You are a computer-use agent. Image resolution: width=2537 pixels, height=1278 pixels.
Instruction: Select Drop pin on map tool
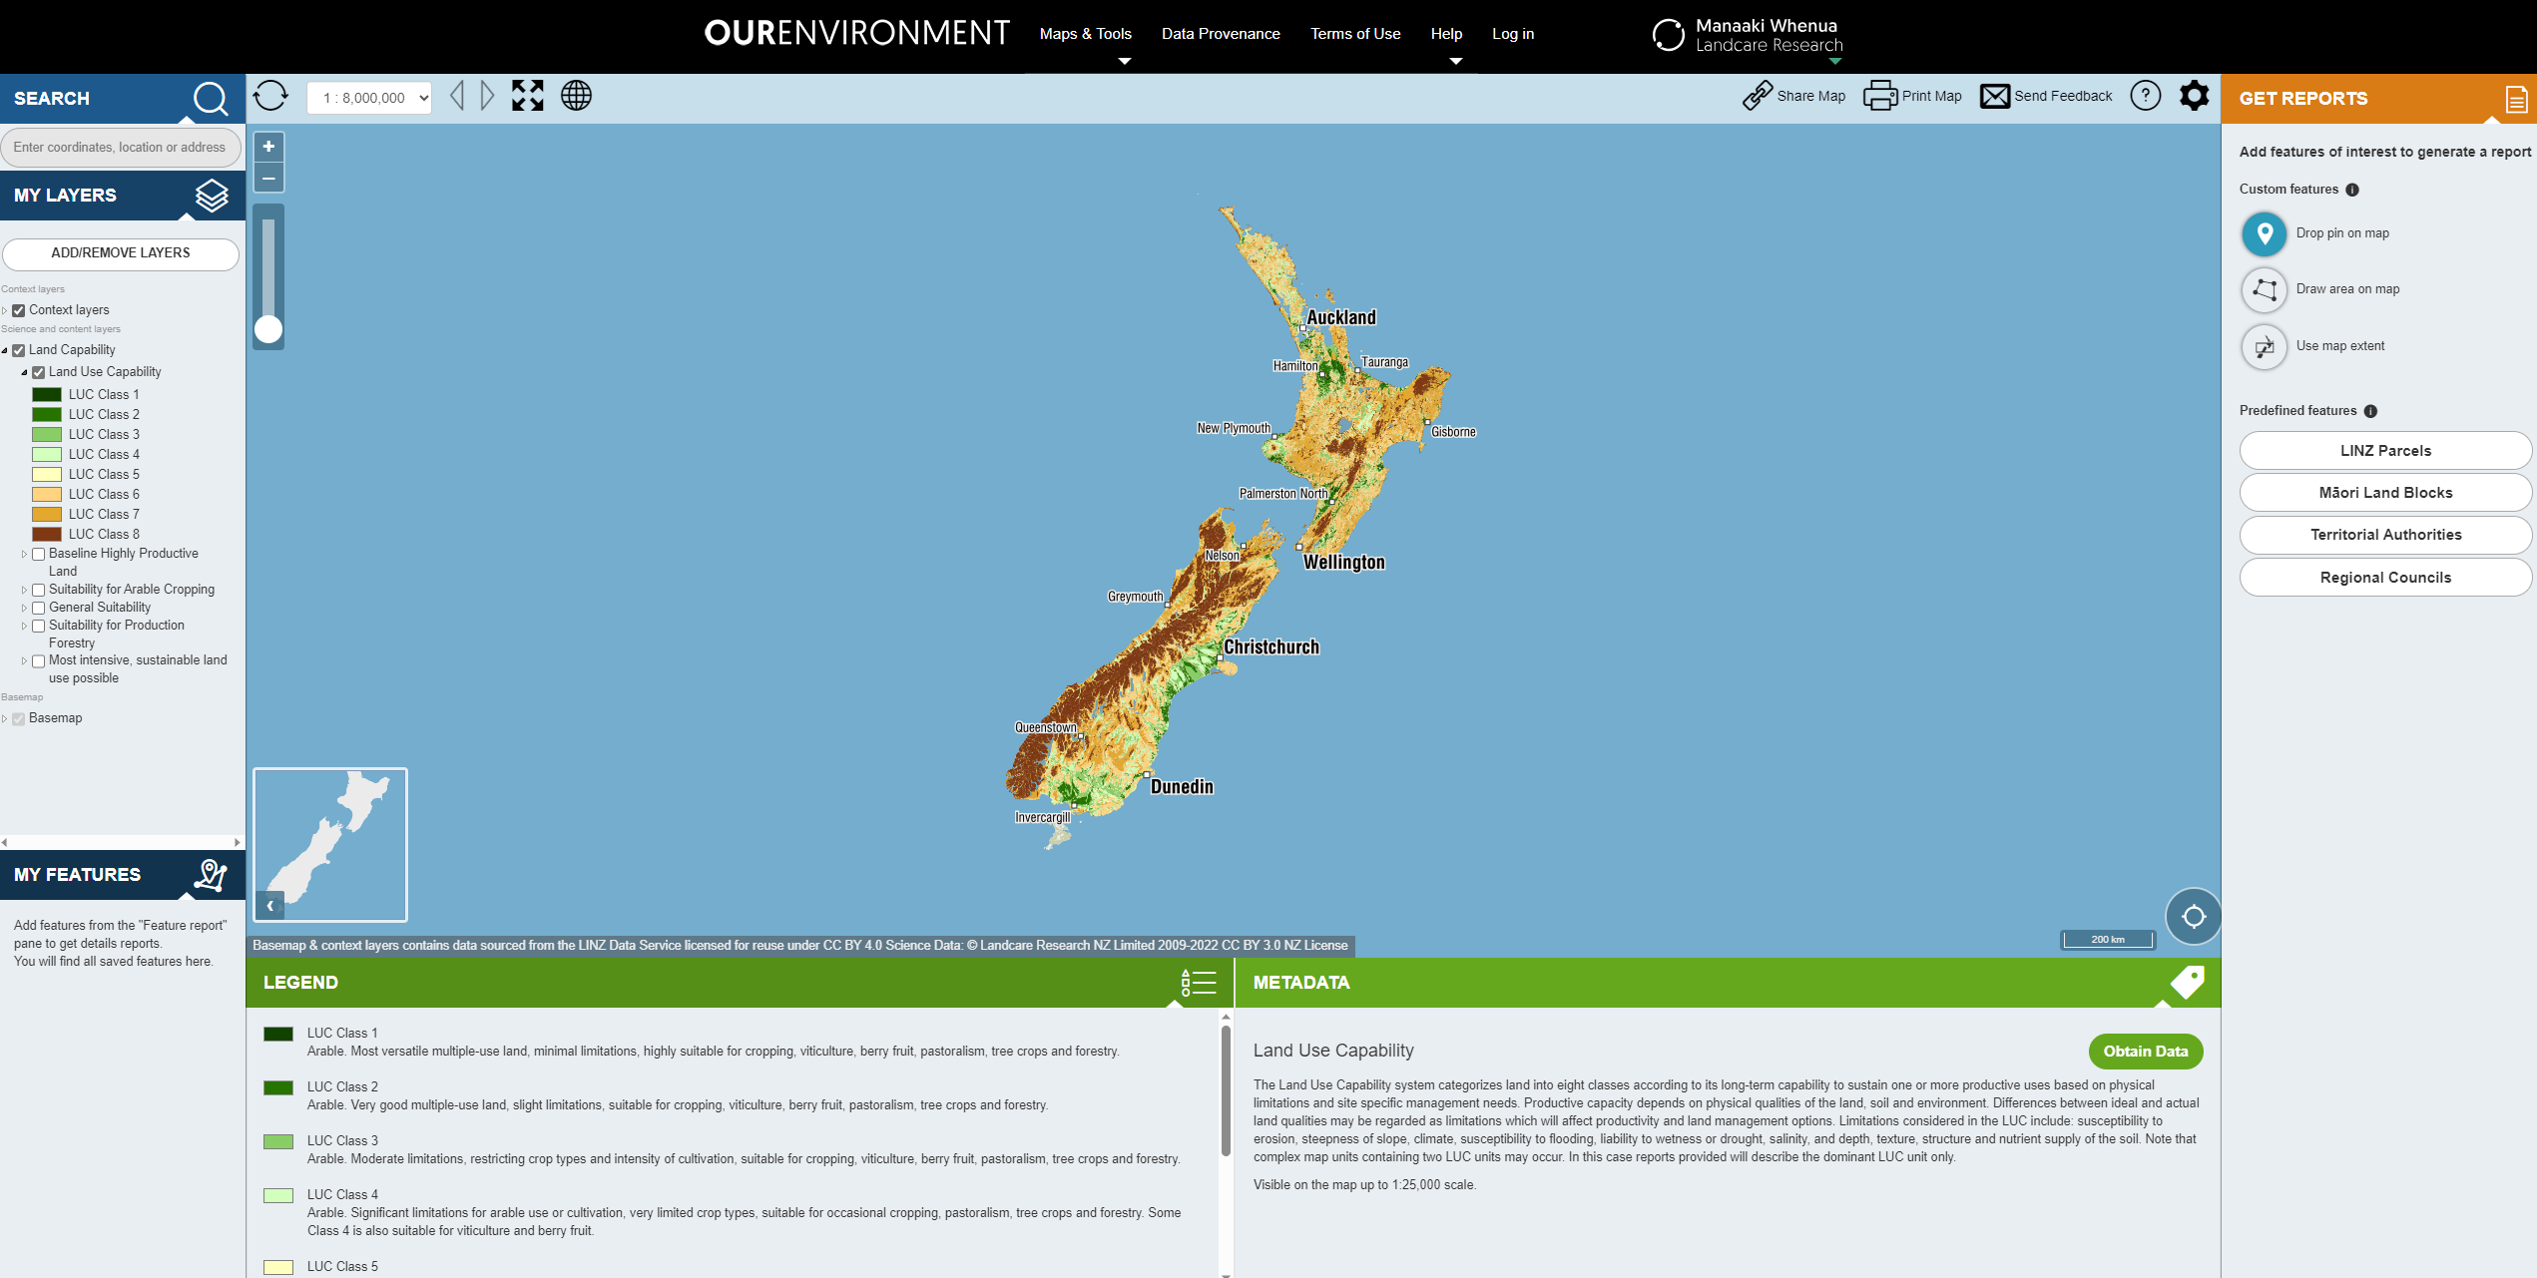2265,233
